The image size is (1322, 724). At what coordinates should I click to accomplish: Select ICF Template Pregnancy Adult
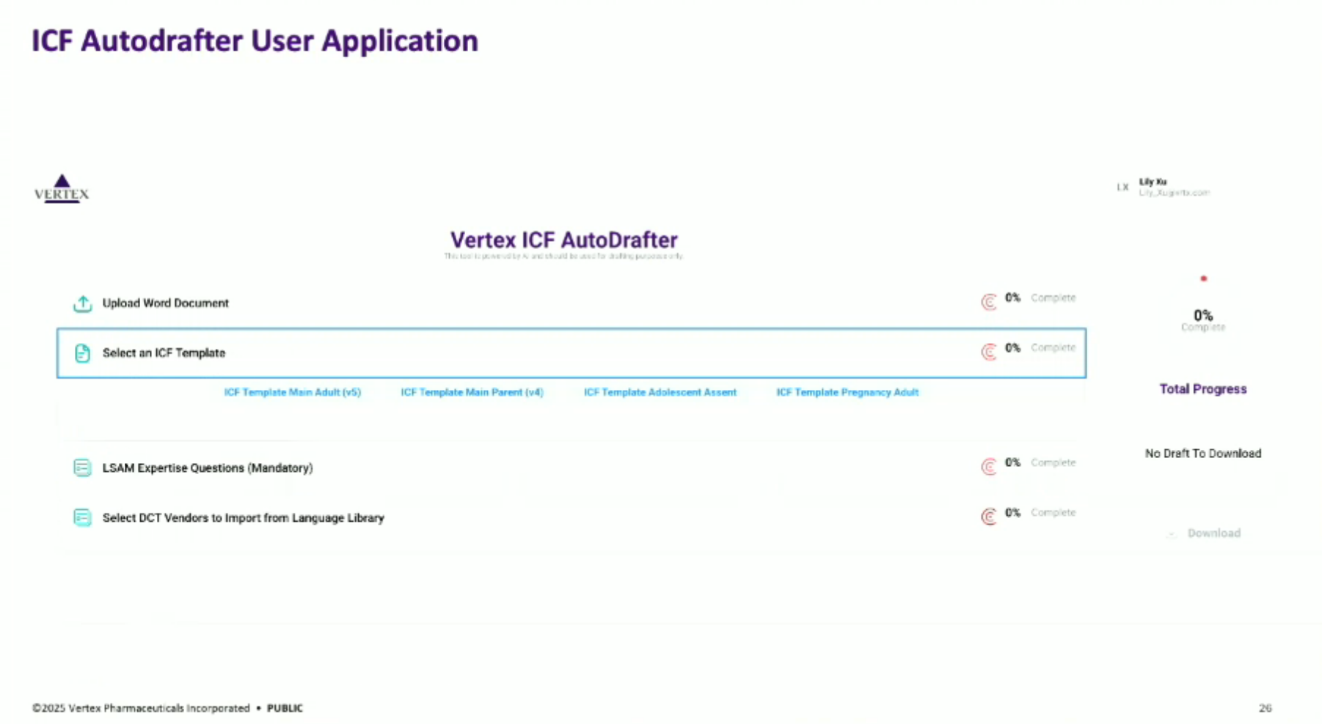tap(847, 393)
